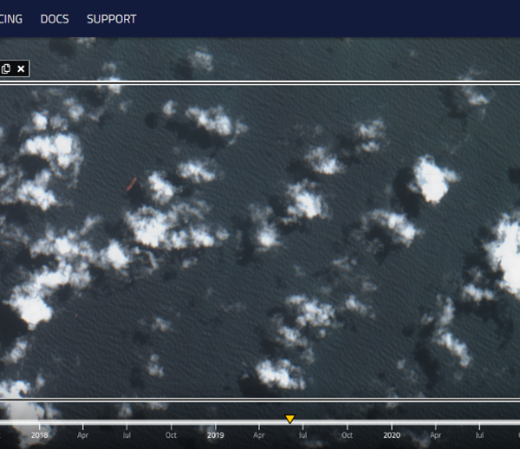520x449 pixels.
Task: Click the yellow triangle timeline marker
Action: coord(290,420)
